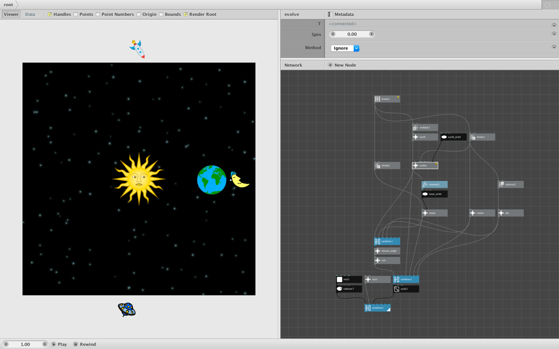Viewport: 559px width, 349px height.
Task: Select the rect1 node
Action: point(349,280)
